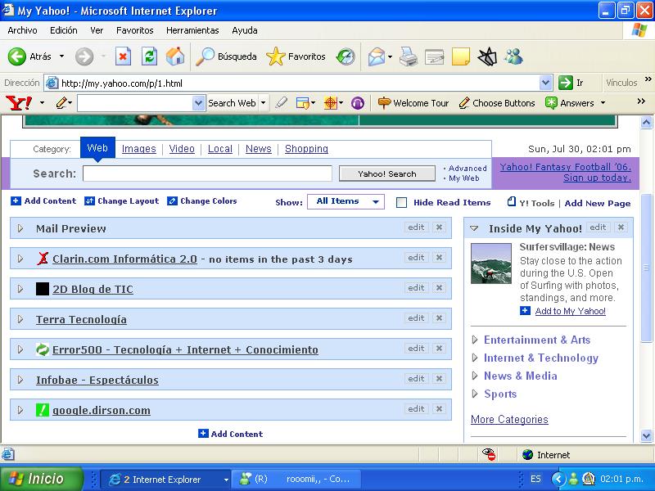Print the page with the printer icon

click(408, 56)
